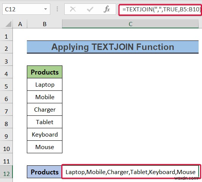Select the Charger cell
This screenshot has width=202, height=182.
click(x=45, y=110)
